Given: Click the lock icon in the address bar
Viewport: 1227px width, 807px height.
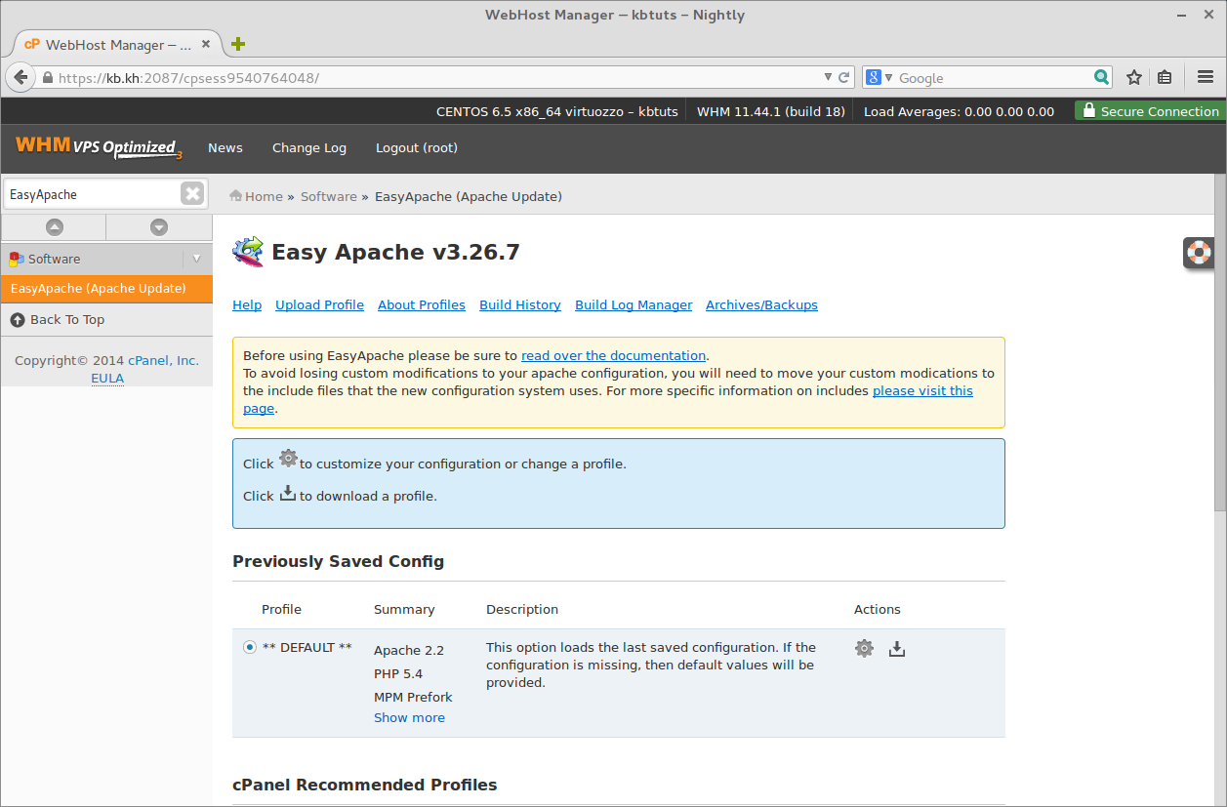Looking at the screenshot, I should (x=47, y=78).
